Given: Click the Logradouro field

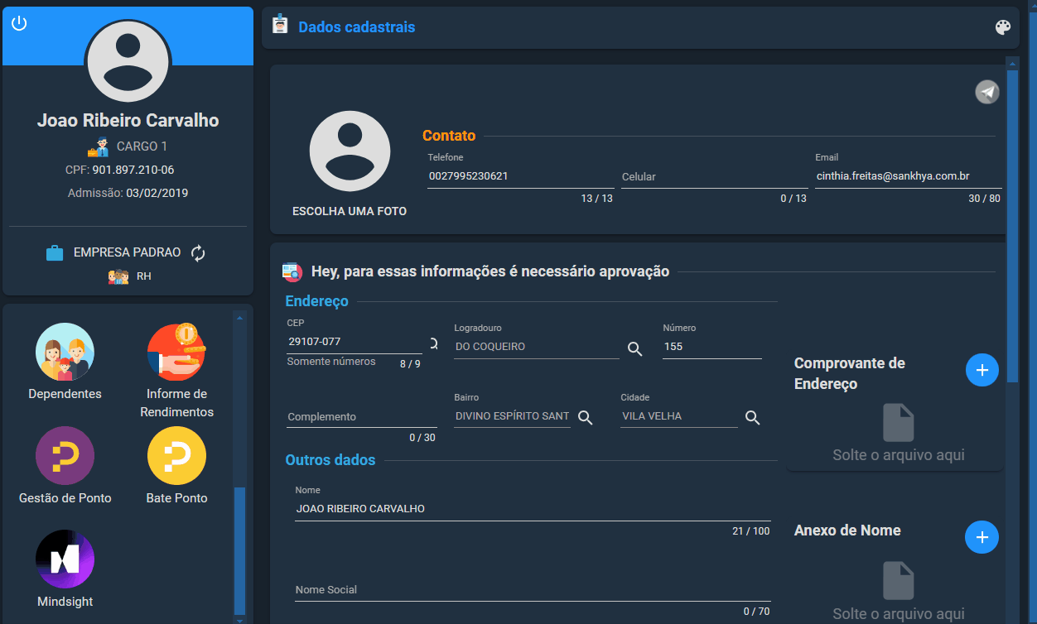Looking at the screenshot, I should pyautogui.click(x=537, y=347).
